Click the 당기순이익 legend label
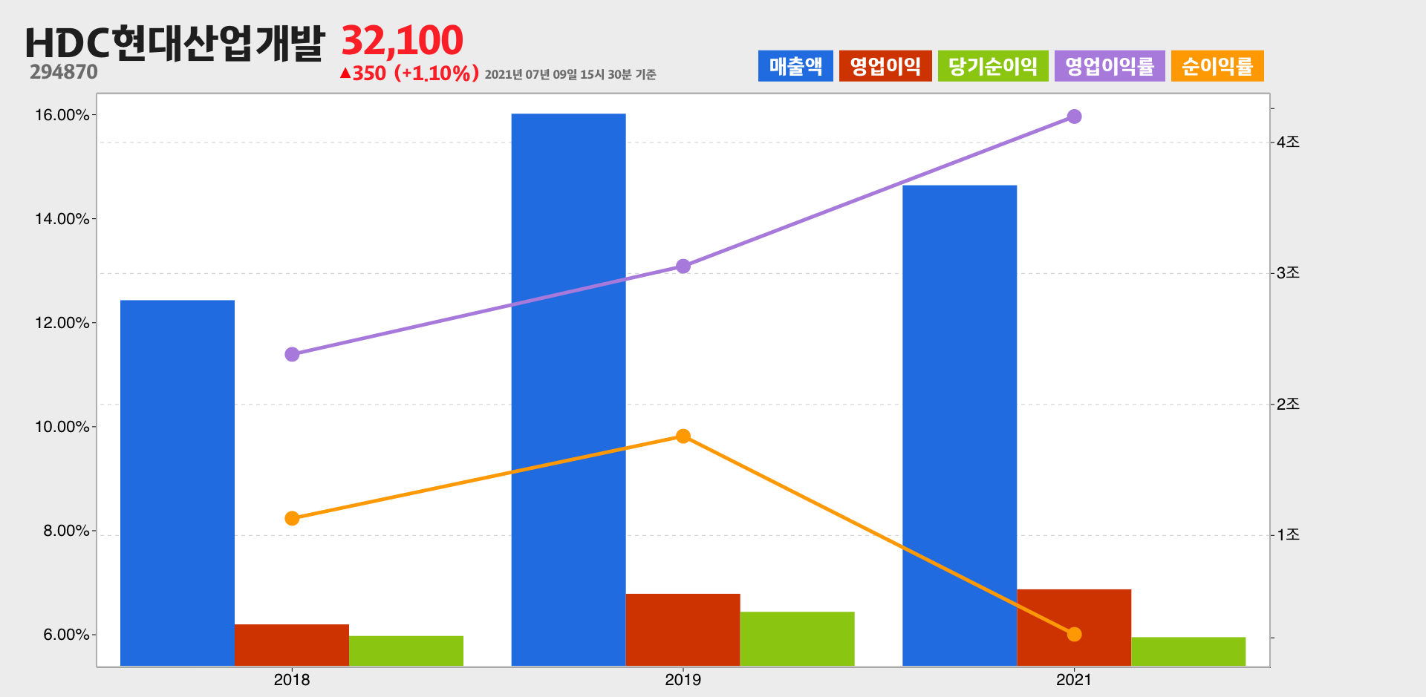The height and width of the screenshot is (697, 1426). tap(993, 66)
